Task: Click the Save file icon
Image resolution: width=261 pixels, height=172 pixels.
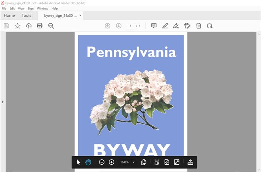Action: pyautogui.click(x=7, y=26)
